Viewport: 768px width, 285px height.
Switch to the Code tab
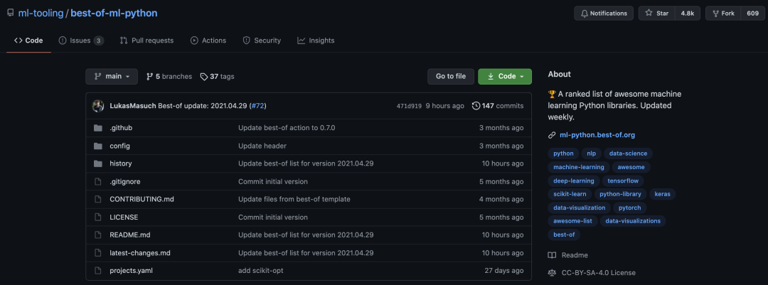click(x=28, y=41)
